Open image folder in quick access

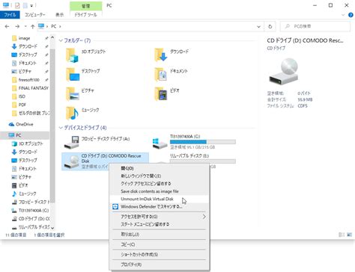click(x=24, y=38)
